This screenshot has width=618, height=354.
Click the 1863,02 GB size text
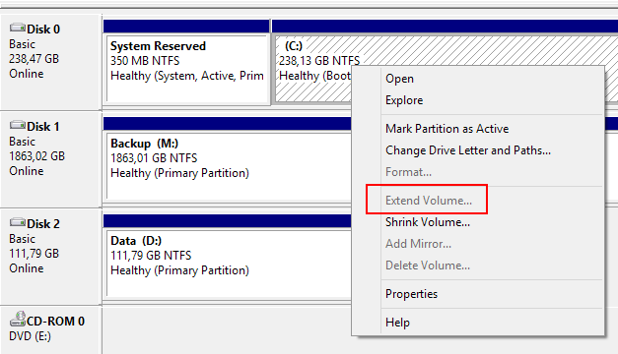[x=36, y=156]
